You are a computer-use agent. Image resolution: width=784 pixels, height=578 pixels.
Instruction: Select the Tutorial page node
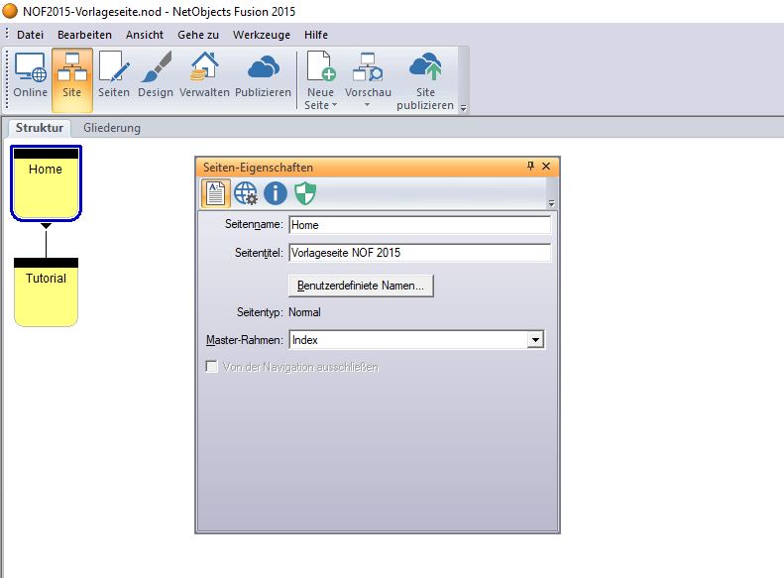[46, 292]
